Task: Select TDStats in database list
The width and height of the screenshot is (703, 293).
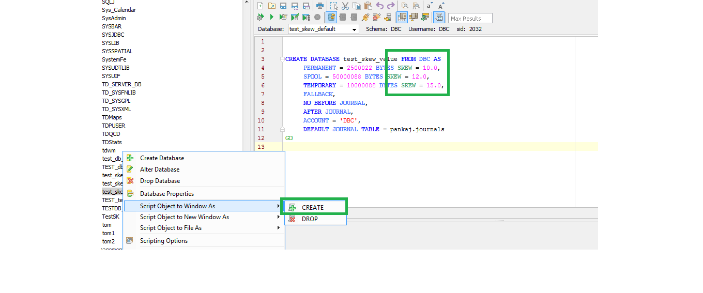Action: pyautogui.click(x=112, y=142)
